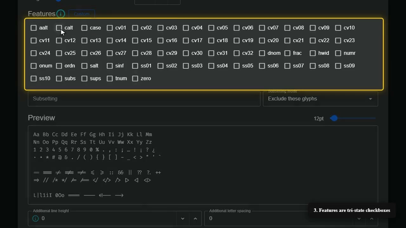Enable the sups feature
The image size is (406, 228).
[84, 79]
